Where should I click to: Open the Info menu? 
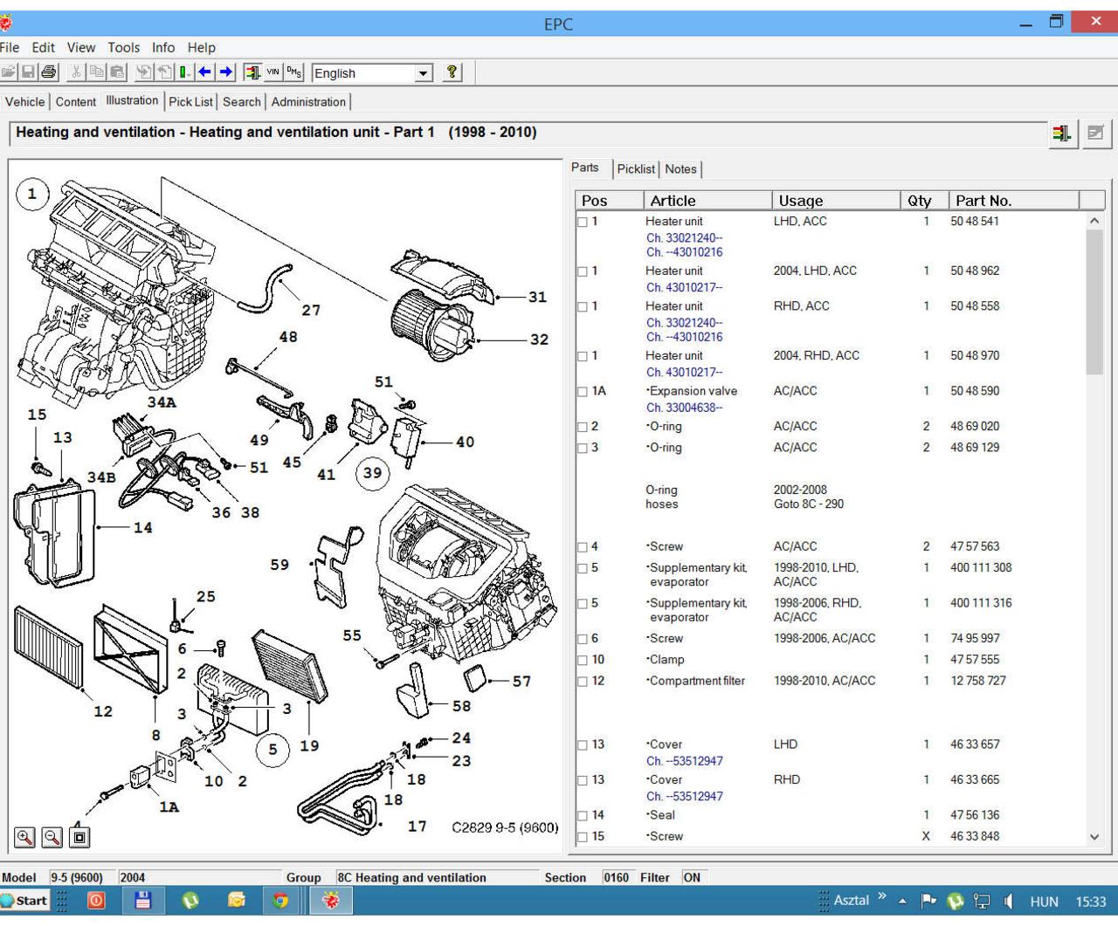click(163, 47)
